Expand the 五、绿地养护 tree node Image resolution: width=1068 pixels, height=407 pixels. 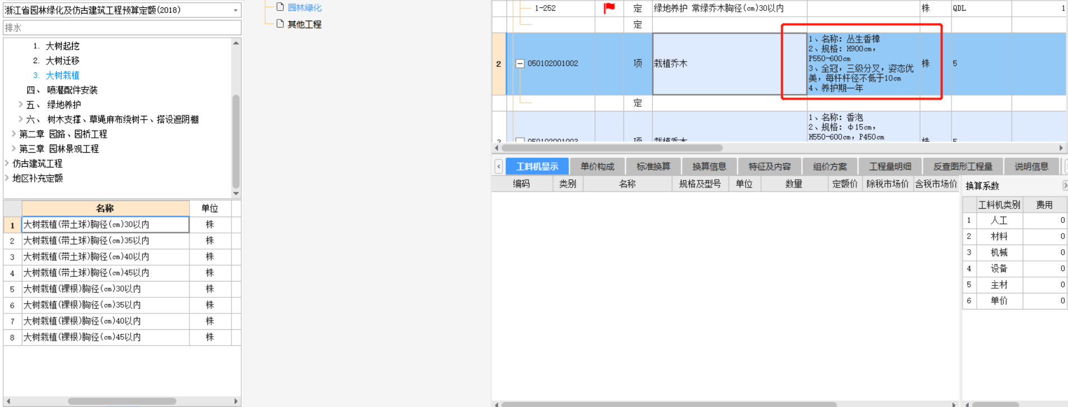[x=21, y=104]
